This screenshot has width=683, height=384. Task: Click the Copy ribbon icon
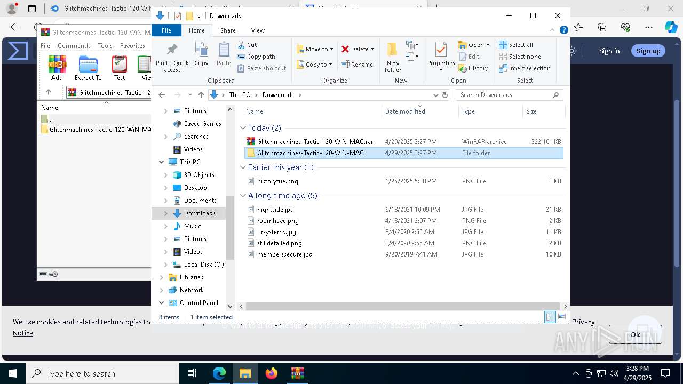click(x=201, y=54)
